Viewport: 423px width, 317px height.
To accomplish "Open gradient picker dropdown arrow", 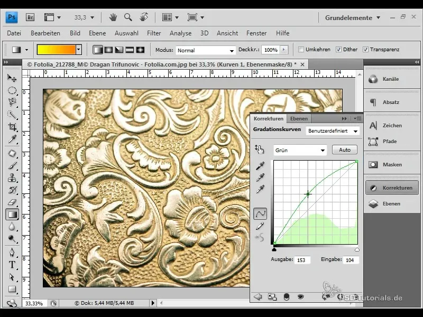I will click(x=79, y=50).
